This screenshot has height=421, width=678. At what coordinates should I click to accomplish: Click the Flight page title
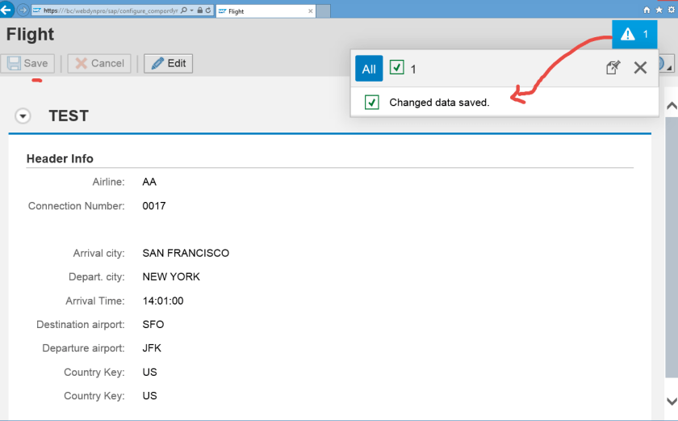[31, 34]
